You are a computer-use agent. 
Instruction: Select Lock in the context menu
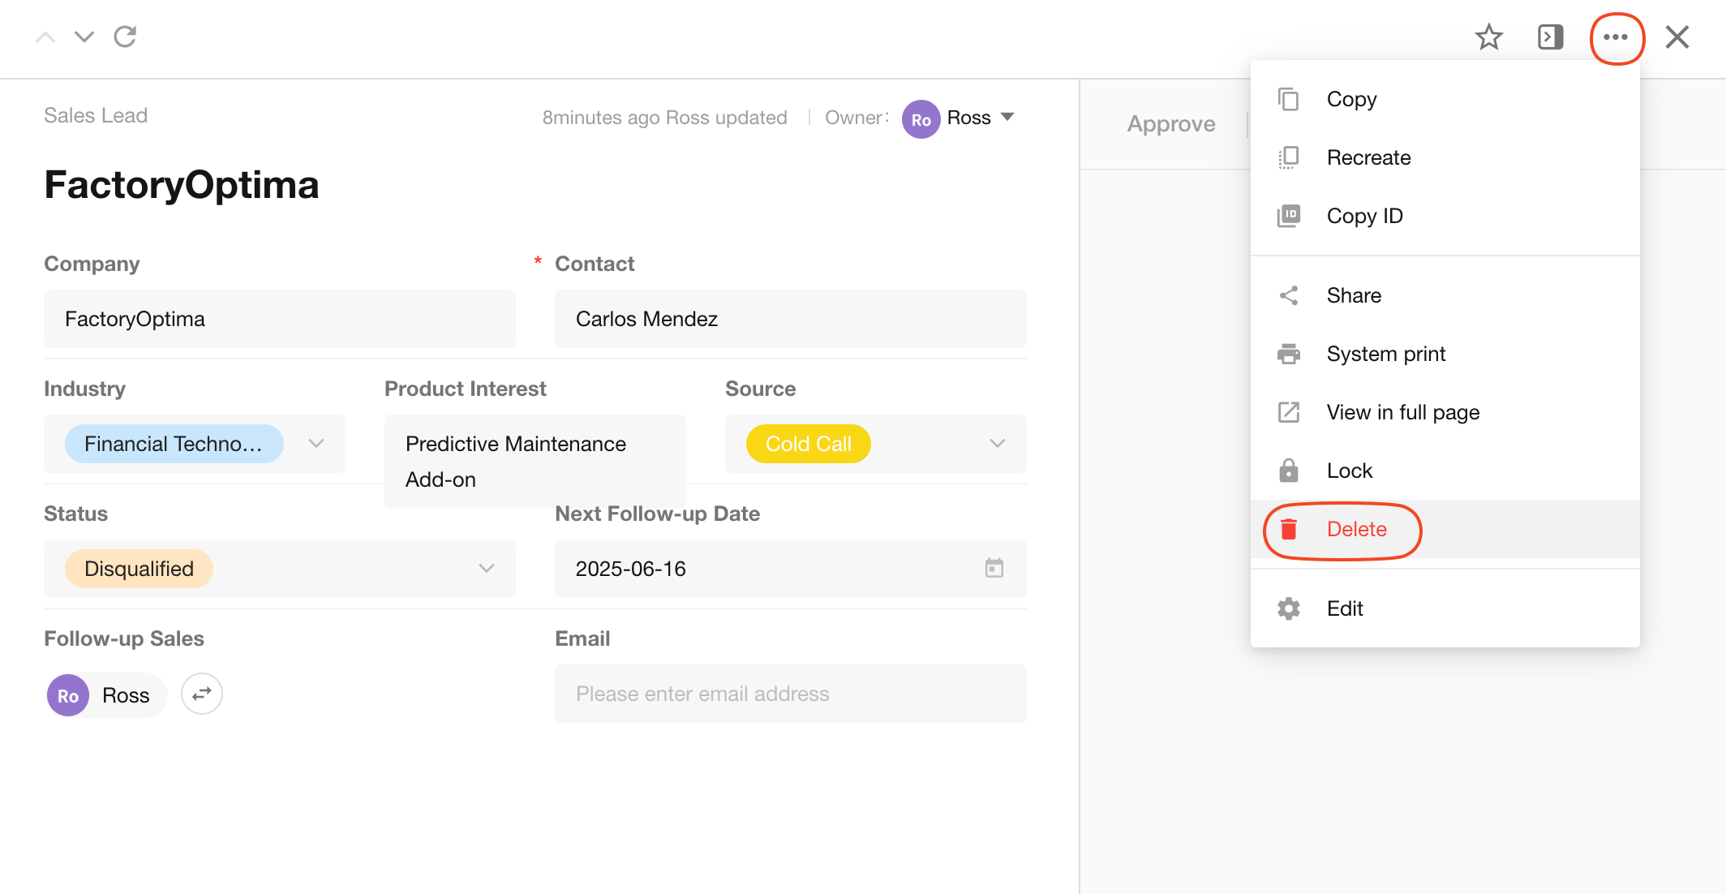pos(1349,471)
